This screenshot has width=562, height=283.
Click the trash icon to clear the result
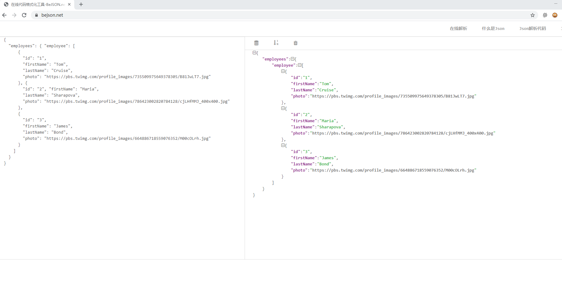pos(295,43)
